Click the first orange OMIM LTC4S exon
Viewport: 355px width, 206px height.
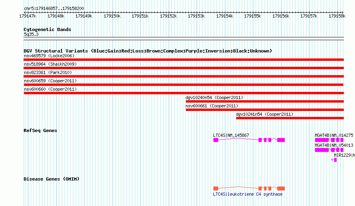[x=216, y=189]
